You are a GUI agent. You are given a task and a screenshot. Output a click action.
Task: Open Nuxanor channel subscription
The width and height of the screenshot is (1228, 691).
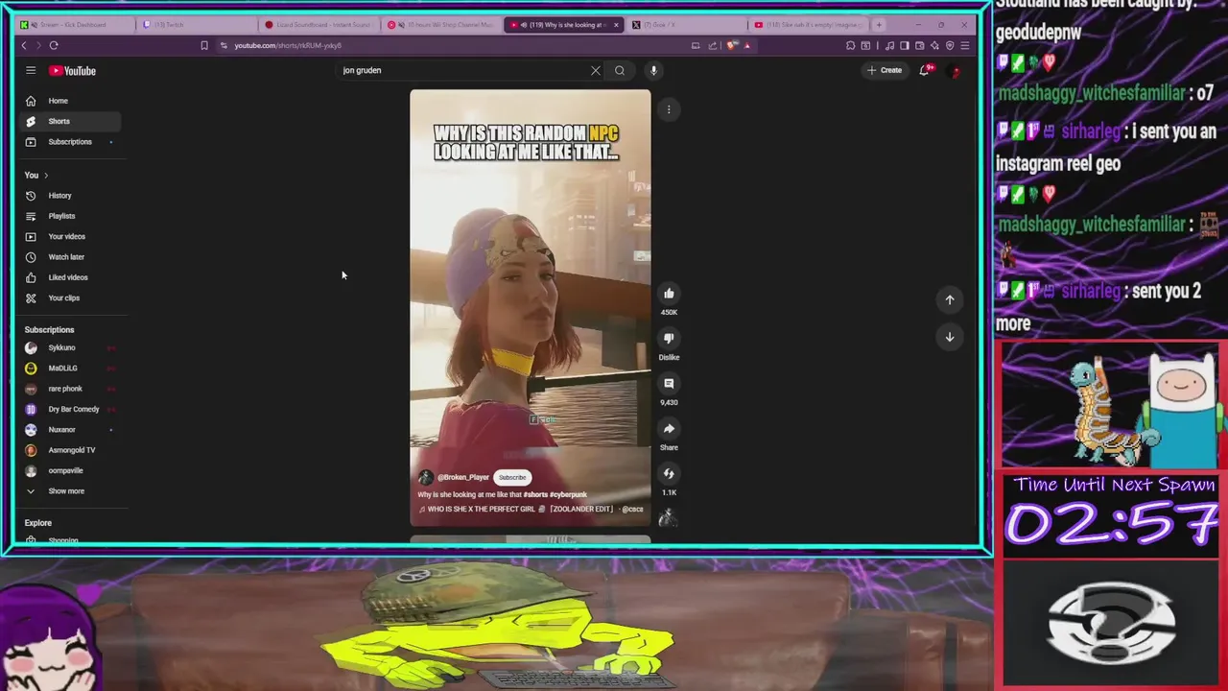click(x=69, y=430)
